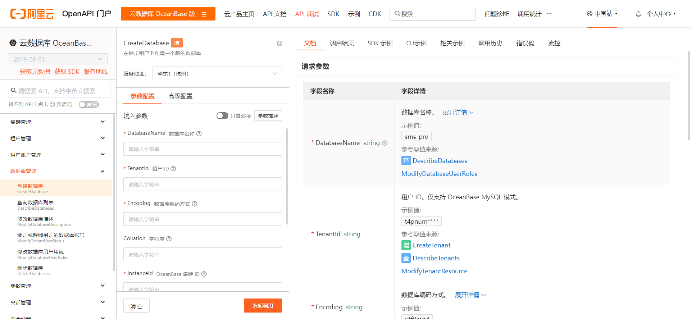Open the product menu hamburger icon
The height and width of the screenshot is (319, 691).
(x=204, y=14)
